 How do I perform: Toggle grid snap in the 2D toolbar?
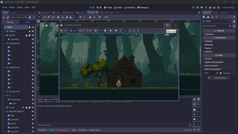(x=80, y=17)
